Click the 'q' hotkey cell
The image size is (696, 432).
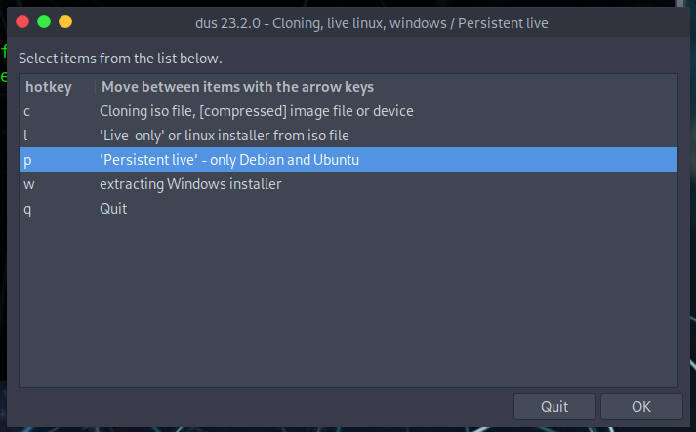point(27,209)
